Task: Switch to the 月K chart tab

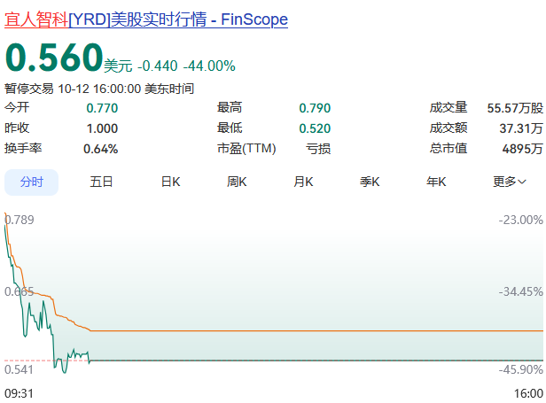Action: click(x=303, y=182)
